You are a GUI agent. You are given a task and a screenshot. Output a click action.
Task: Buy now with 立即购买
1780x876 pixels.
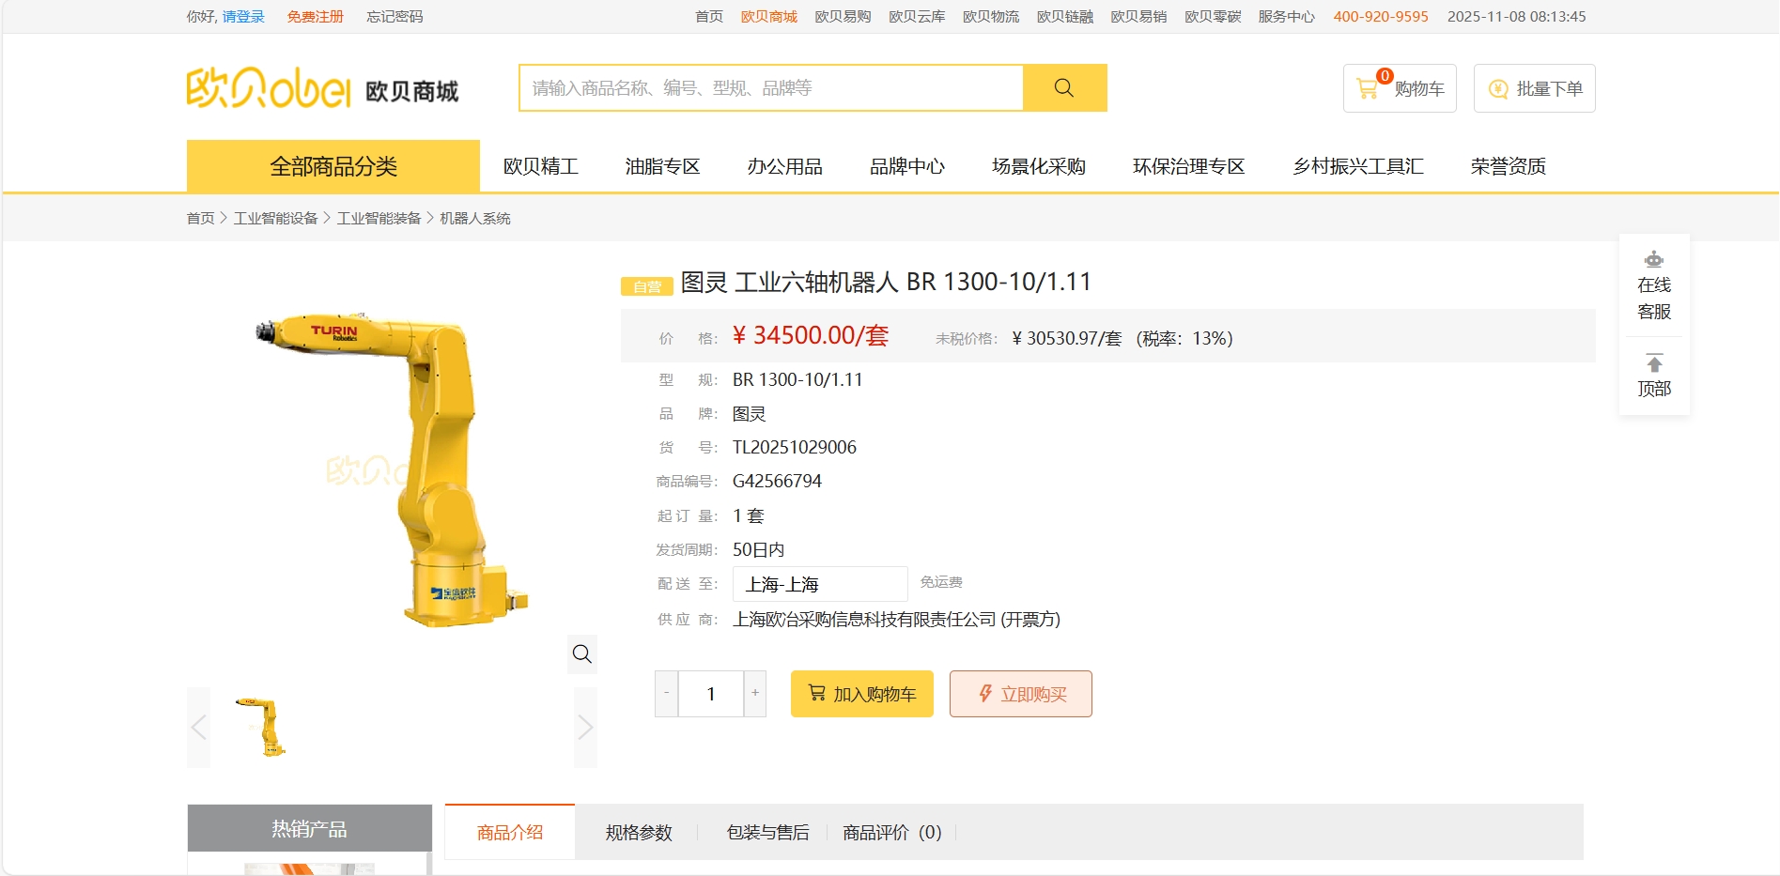(1021, 694)
